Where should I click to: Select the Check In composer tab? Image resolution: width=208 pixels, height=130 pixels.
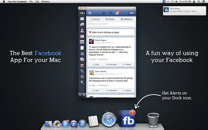tap(126, 19)
